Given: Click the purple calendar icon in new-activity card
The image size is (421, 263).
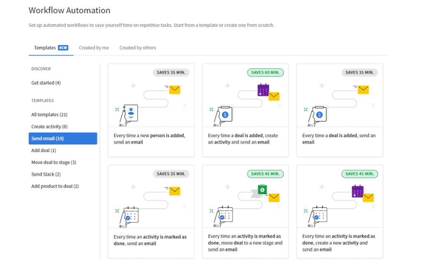Looking at the screenshot, I should (357, 191).
